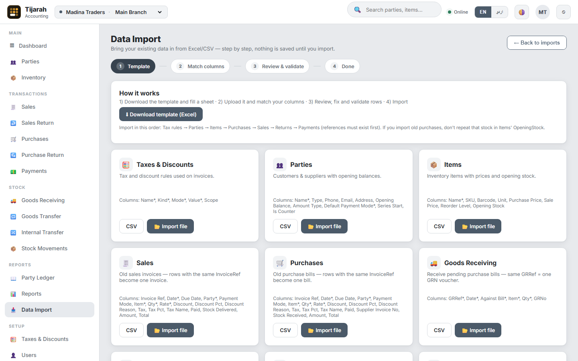This screenshot has width=578, height=361.
Task: Import file for the Sales card
Action: pos(170,330)
